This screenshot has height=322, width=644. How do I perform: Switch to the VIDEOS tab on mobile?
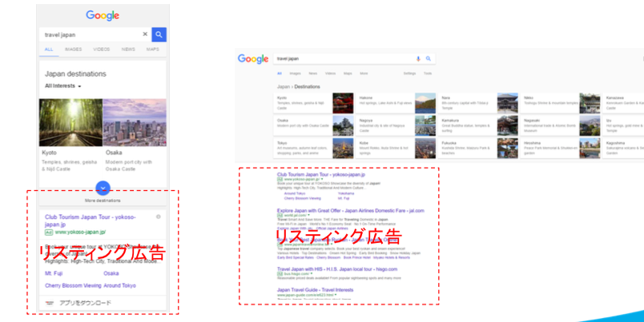point(102,50)
